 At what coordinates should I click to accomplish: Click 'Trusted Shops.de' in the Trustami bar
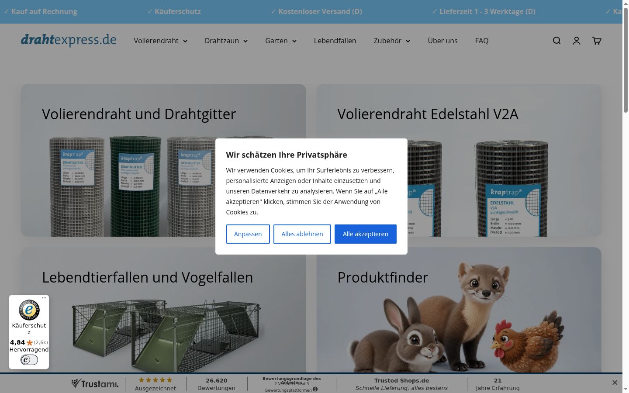[401, 380]
